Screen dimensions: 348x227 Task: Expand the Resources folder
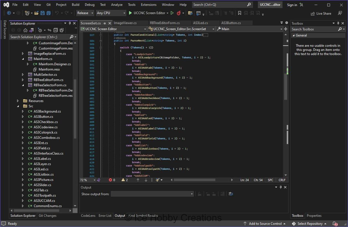pos(18,101)
